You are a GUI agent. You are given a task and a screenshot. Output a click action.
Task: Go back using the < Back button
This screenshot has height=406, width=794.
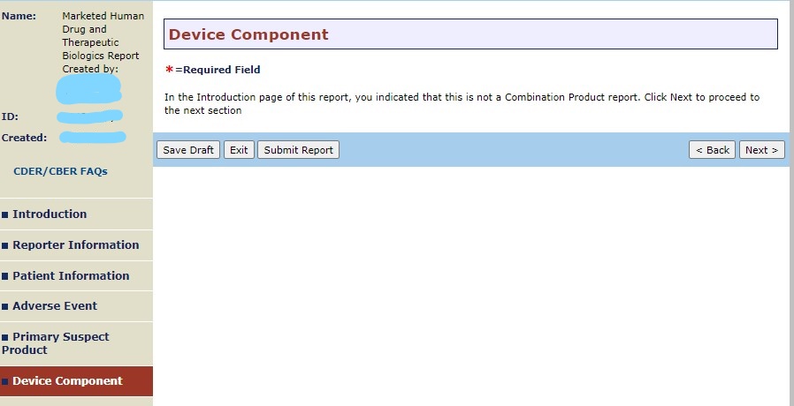[712, 150]
